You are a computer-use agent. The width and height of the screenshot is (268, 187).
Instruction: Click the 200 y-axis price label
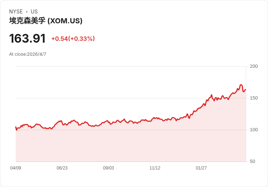tap(254, 66)
